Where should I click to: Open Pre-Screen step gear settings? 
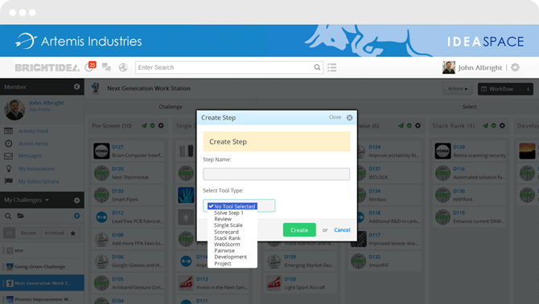[x=161, y=126]
